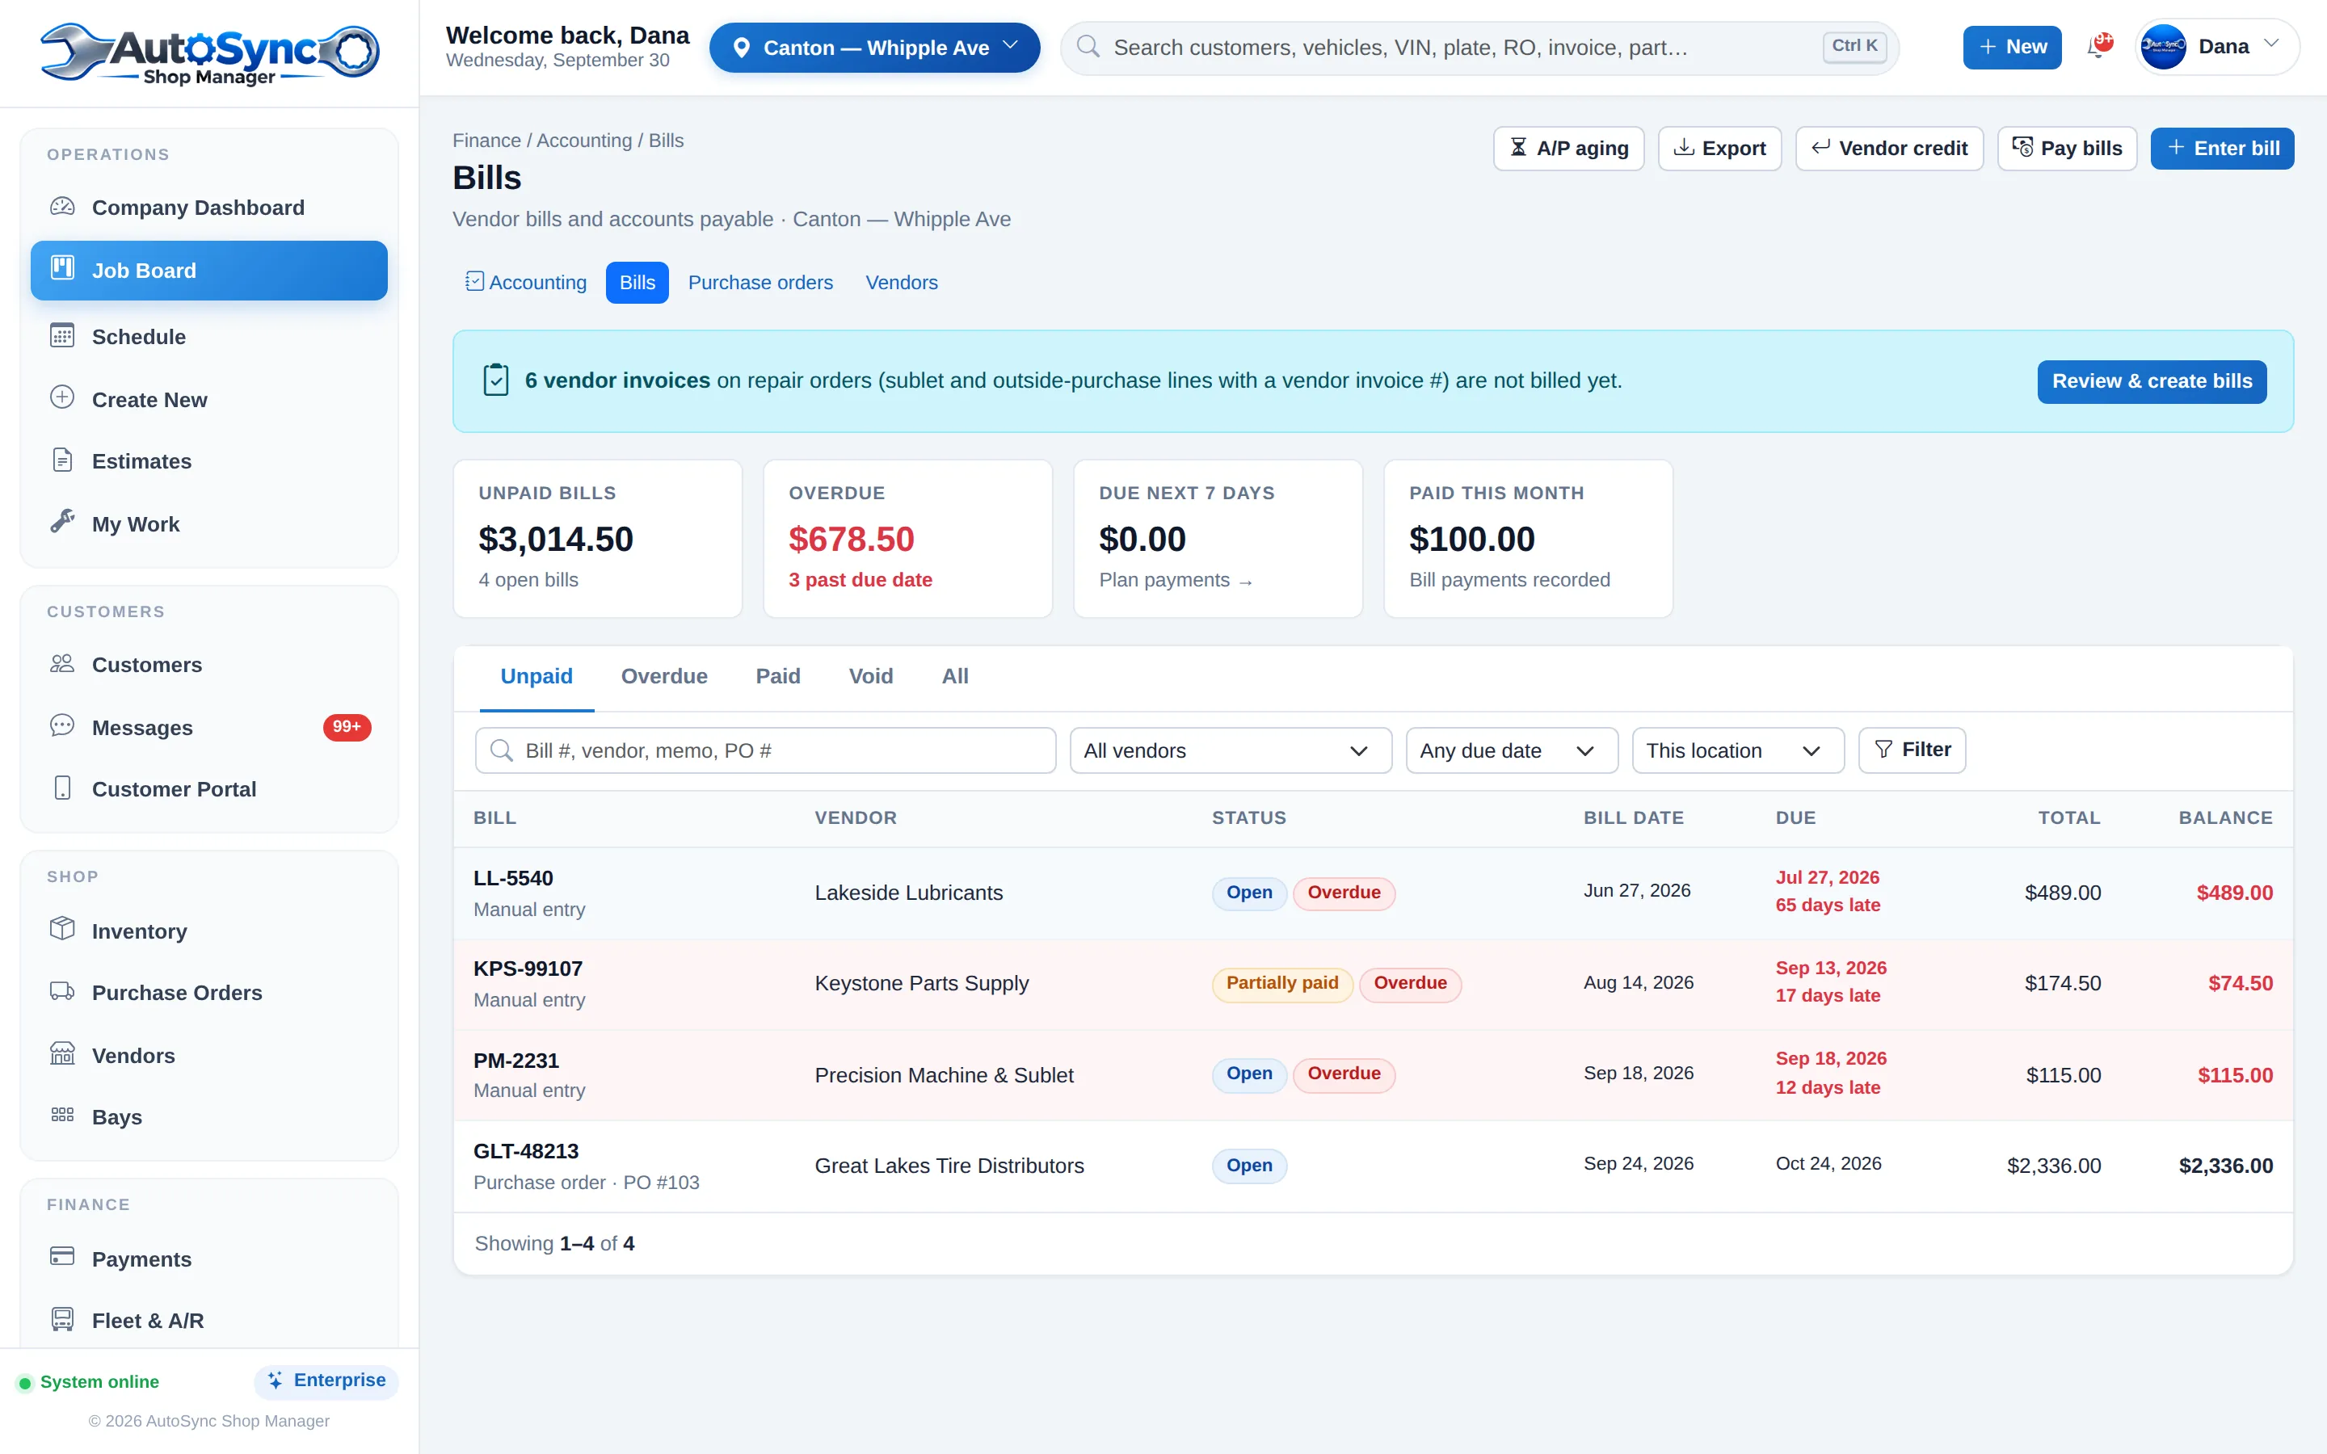Click Dana's profile avatar
The width and height of the screenshot is (2327, 1454).
pyautogui.click(x=2164, y=46)
